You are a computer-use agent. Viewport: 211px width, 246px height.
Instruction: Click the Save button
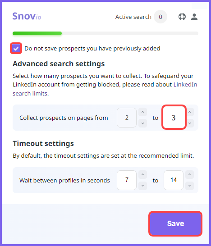click(x=175, y=223)
